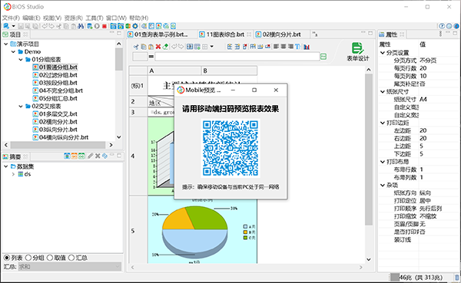The width and height of the screenshot is (461, 283).
Task: Select the 列表 radio button
Action: (7, 258)
